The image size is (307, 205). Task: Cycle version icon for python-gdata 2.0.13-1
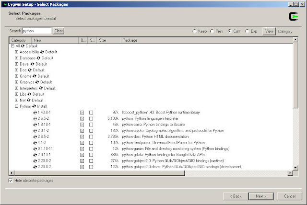point(35,155)
